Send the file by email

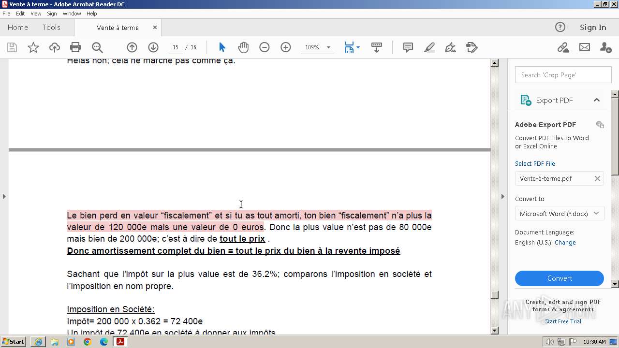point(585,47)
